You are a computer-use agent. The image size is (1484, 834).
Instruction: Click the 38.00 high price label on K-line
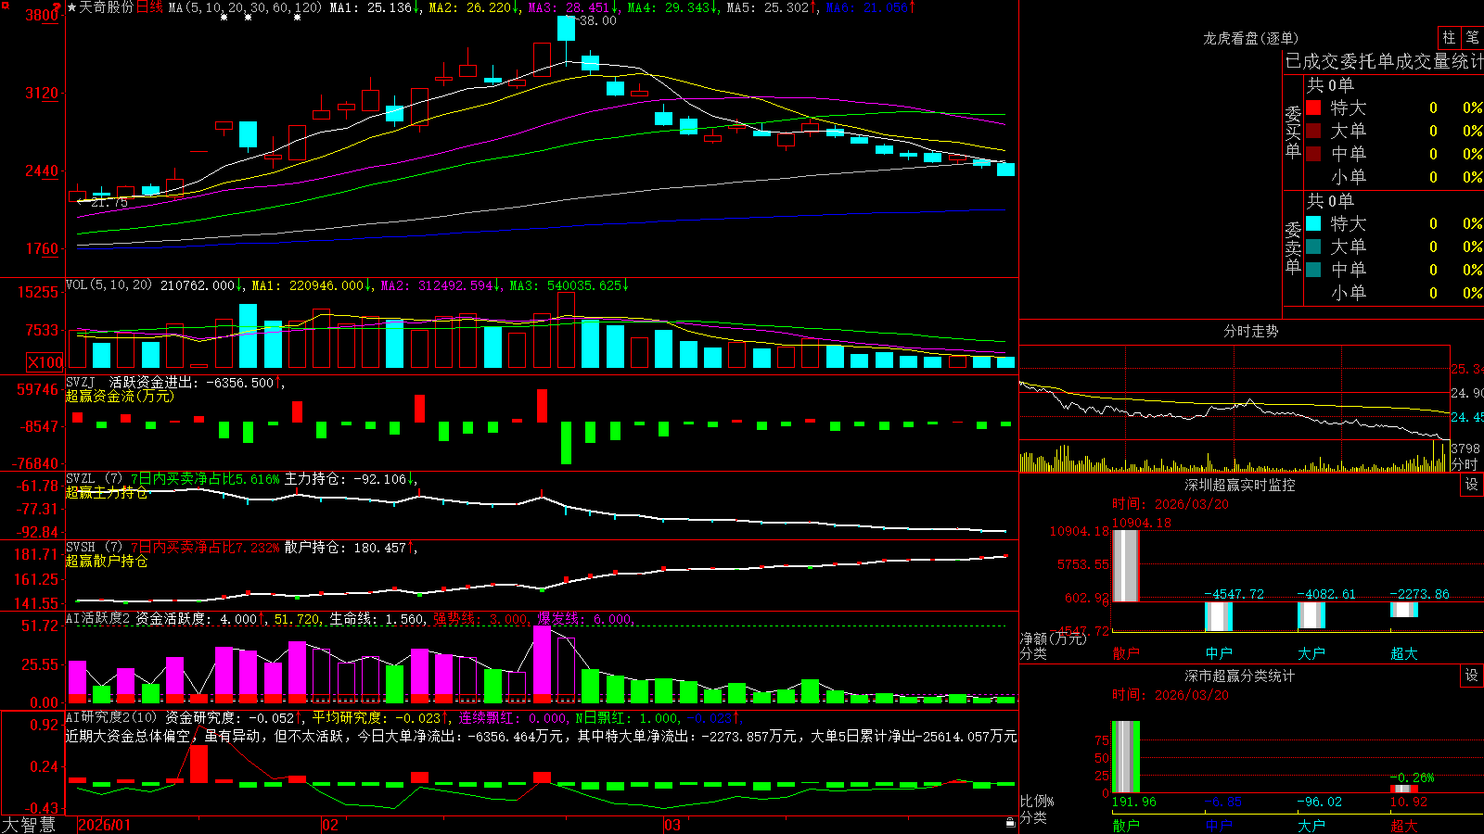pos(597,20)
